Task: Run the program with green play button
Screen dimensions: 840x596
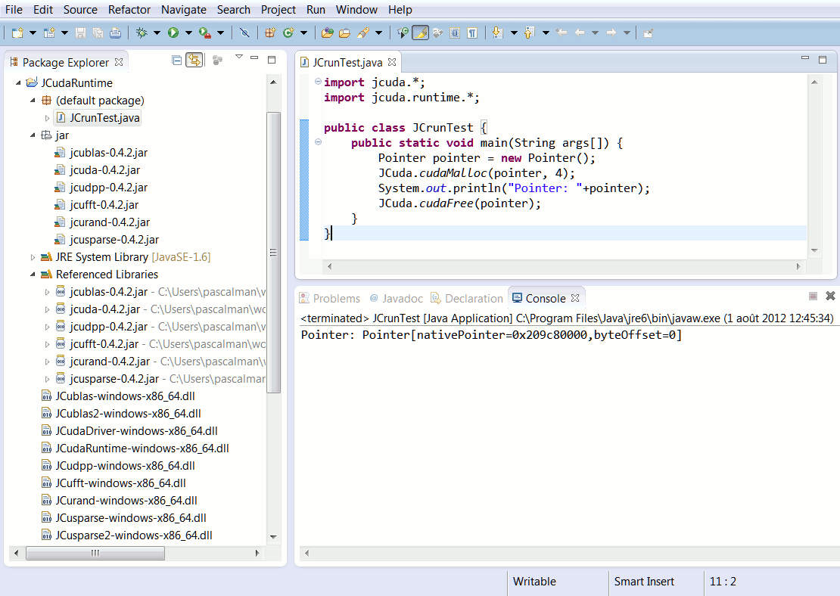Action: (173, 33)
